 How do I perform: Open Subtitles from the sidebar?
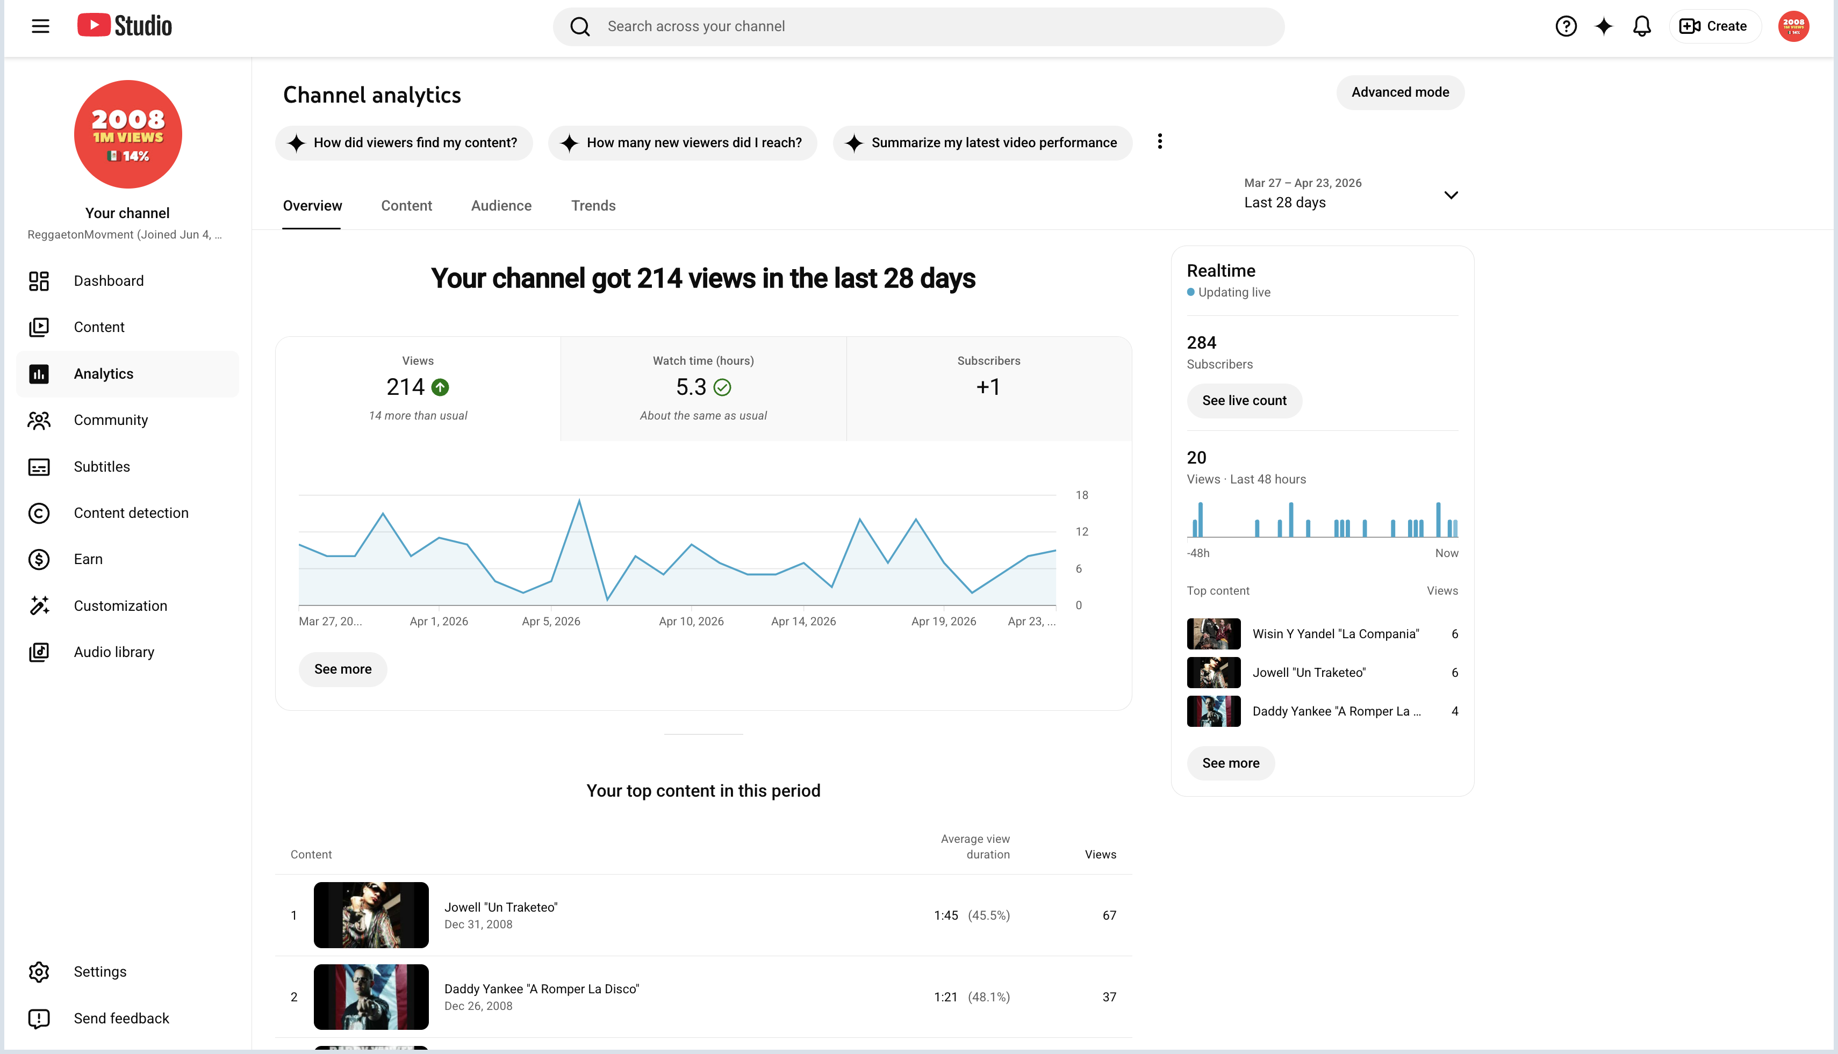[127, 467]
